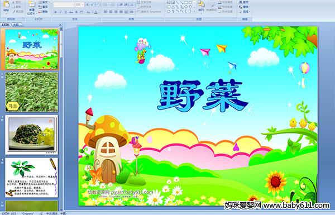Switch to the Outline (大纲) pane tab
The image size is (335, 215).
[16, 25]
